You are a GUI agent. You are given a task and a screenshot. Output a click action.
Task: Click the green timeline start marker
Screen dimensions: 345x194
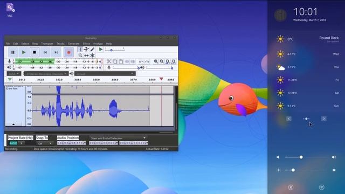(x=10, y=79)
